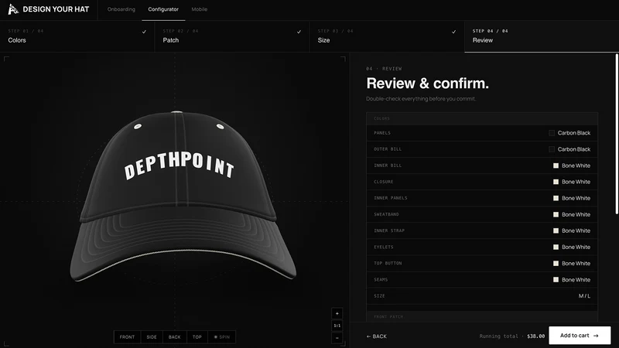This screenshot has width=619, height=348.
Task: Zoom in with the plus icon
Action: tap(337, 313)
